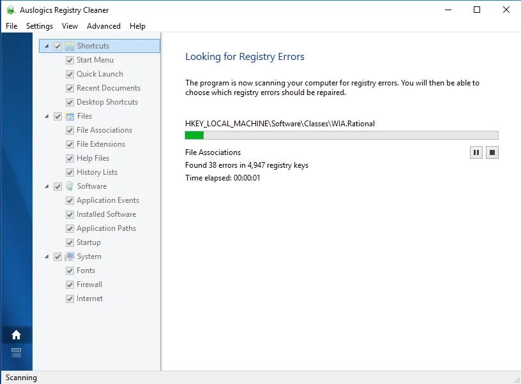
Task: Select the Software tree label
Action: pyautogui.click(x=92, y=186)
